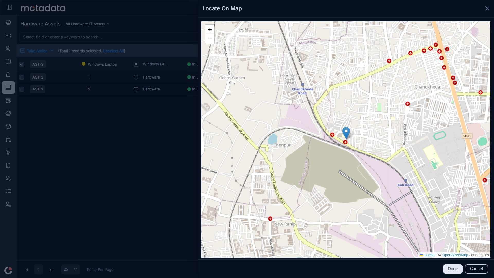Click the Motadata progress logo icon at sidebar bottom
Screen dimensions: 494x278
point(8,271)
